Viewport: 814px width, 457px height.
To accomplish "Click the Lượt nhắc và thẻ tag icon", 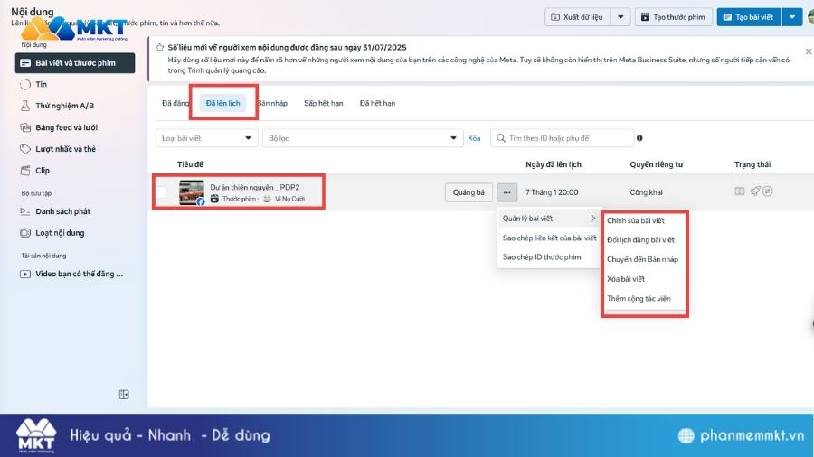I will [25, 149].
